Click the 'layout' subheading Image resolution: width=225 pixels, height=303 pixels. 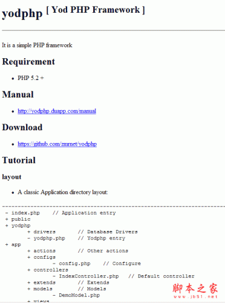coord(11,177)
